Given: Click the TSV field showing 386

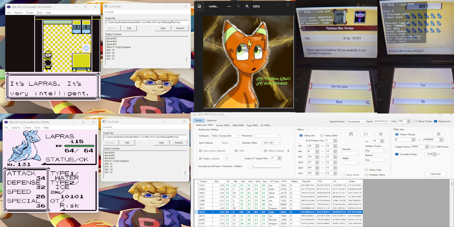Looking at the screenshot, I should point(404,121).
